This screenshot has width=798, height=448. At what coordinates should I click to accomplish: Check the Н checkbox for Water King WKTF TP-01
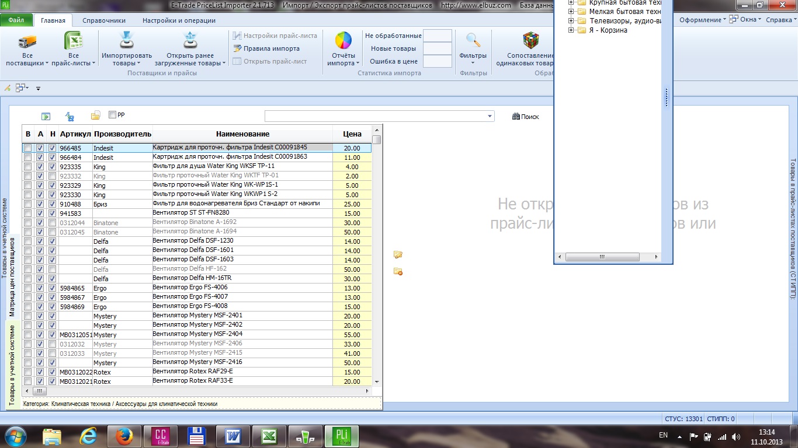[53, 176]
